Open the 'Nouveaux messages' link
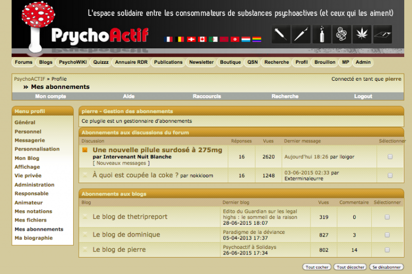Image resolution: width=412 pixels, height=274 pixels. (x=122, y=163)
